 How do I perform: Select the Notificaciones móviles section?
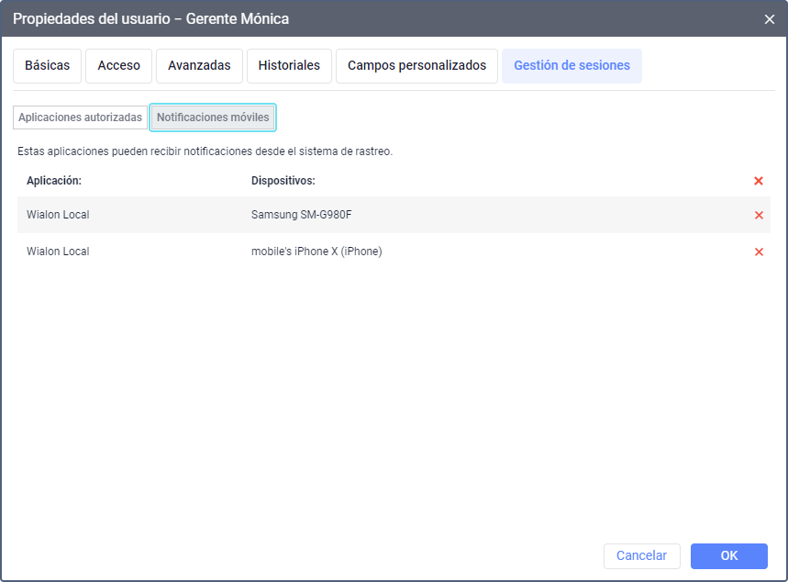coord(213,118)
